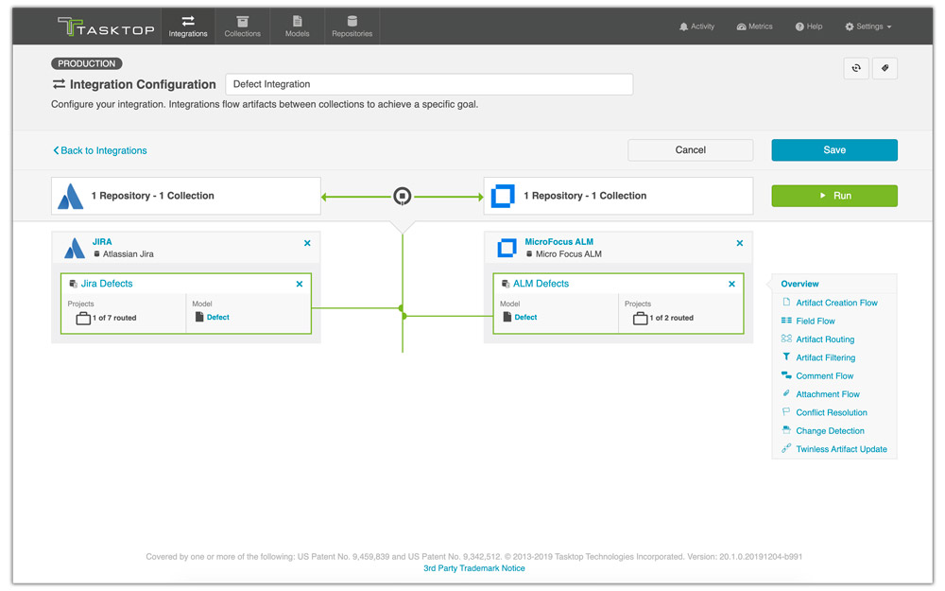Image resolution: width=945 pixels, height=591 pixels.
Task: Click the Field Flow icon
Action: [x=786, y=321]
